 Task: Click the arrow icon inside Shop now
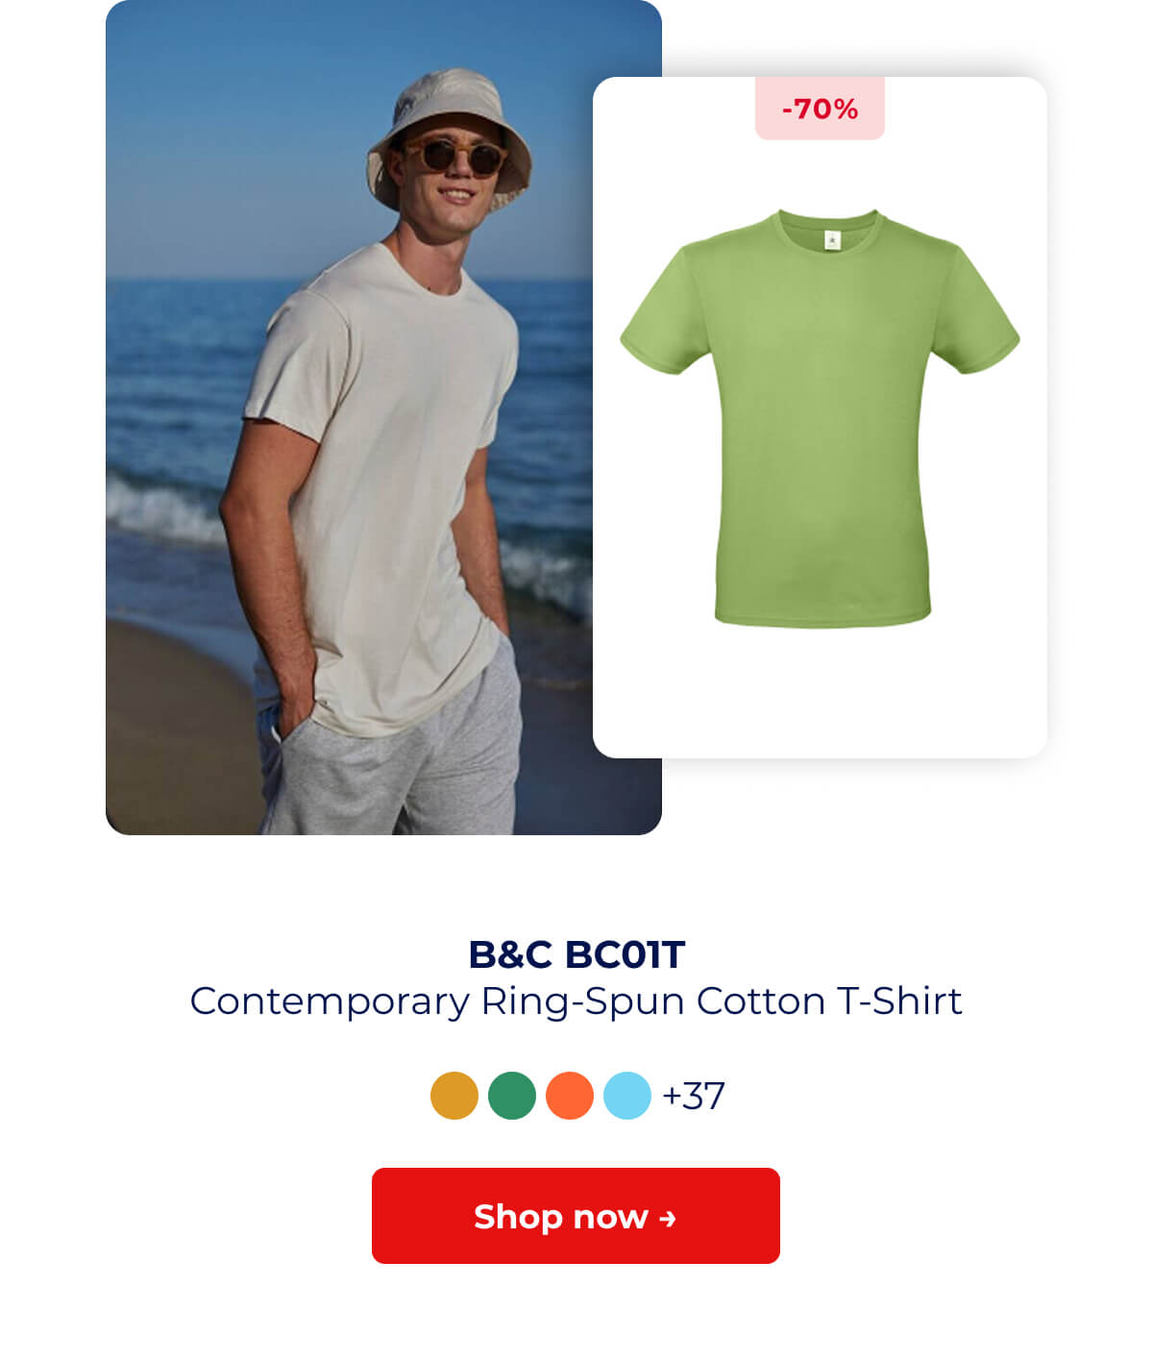click(668, 1219)
